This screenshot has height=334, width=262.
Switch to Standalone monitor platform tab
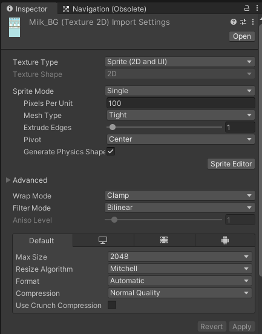point(103,240)
